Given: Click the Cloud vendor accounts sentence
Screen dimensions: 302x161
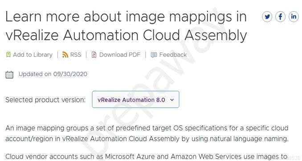Looking at the screenshot, I should [x=147, y=157].
